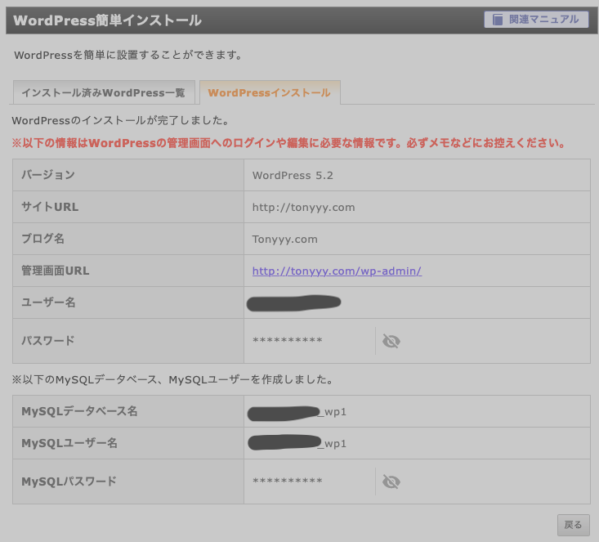The image size is (599, 542).
Task: Click the masked MySQL password asterisks
Action: tap(288, 481)
